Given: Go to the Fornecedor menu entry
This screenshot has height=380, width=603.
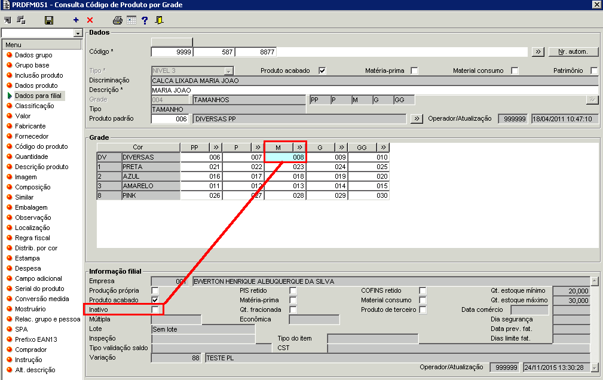Looking at the screenshot, I should pyautogui.click(x=32, y=136).
